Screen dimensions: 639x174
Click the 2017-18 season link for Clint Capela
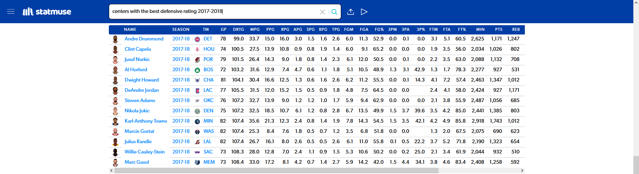[x=181, y=49]
